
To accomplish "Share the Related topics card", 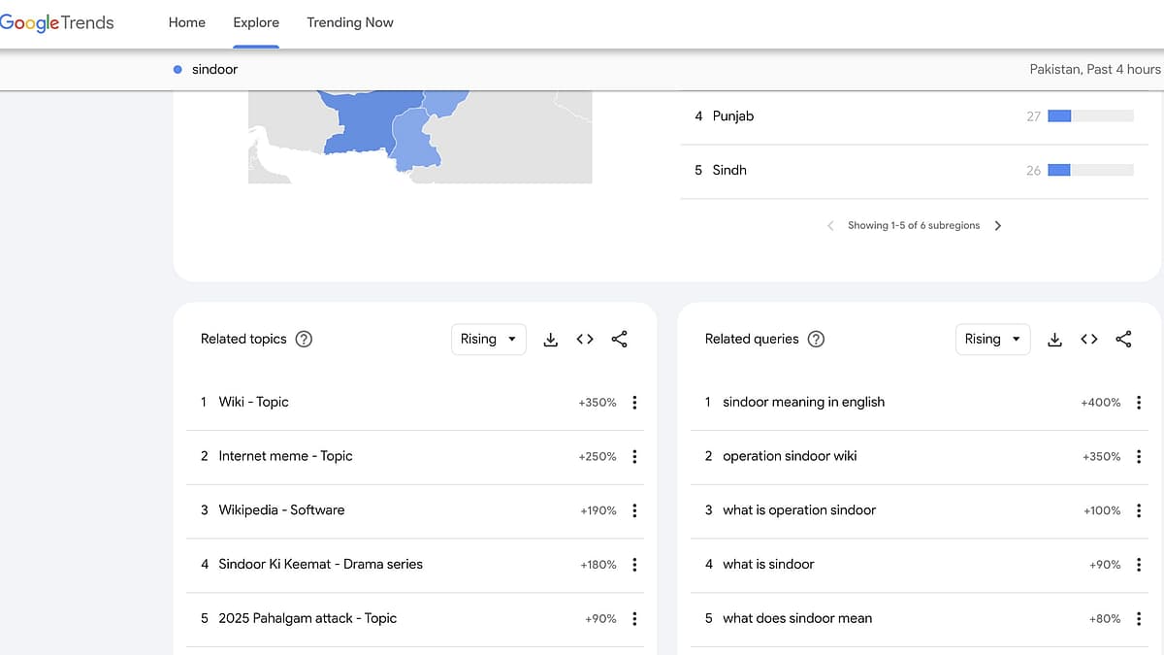I will click(620, 339).
